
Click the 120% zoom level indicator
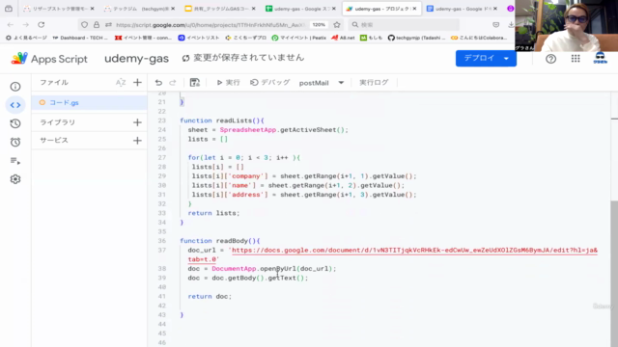(319, 25)
